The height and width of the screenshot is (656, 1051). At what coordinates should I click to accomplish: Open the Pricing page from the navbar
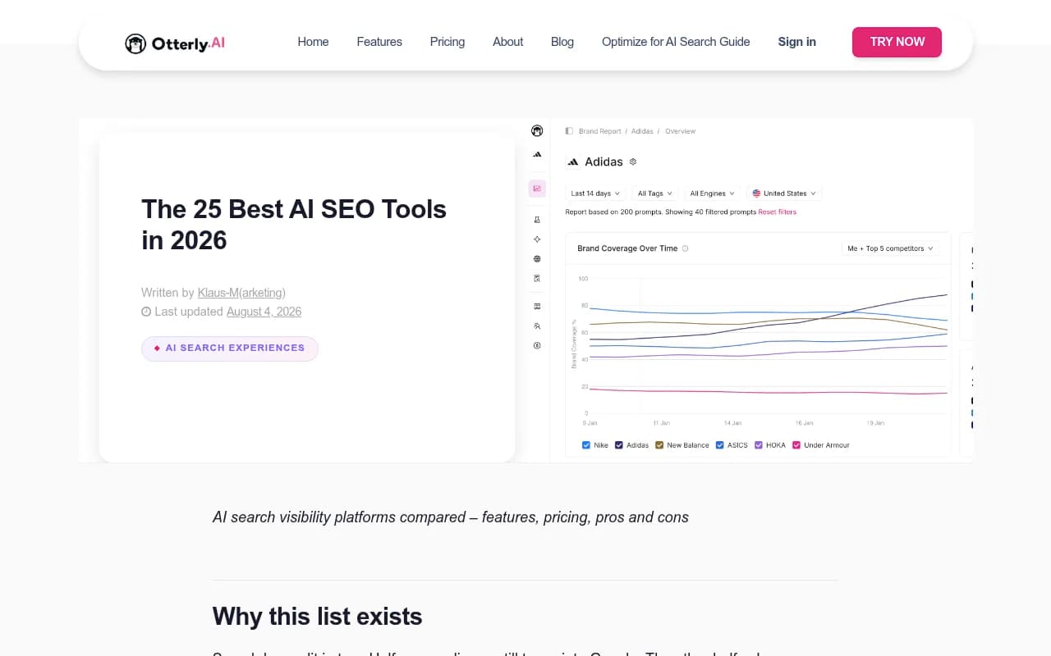[x=447, y=42]
